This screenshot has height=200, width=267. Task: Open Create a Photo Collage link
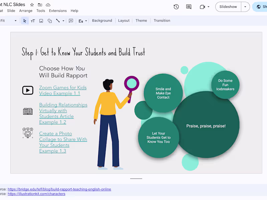click(63, 142)
